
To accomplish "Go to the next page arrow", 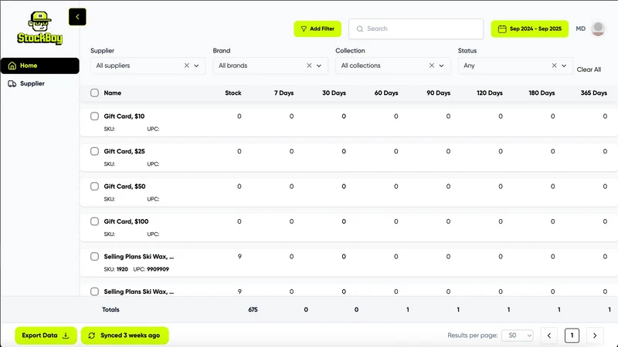I will click(x=595, y=335).
